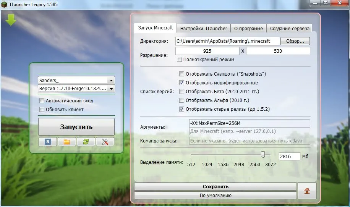Enable the Полноэкранный режим checkbox
The width and height of the screenshot is (350, 207).
click(x=180, y=60)
